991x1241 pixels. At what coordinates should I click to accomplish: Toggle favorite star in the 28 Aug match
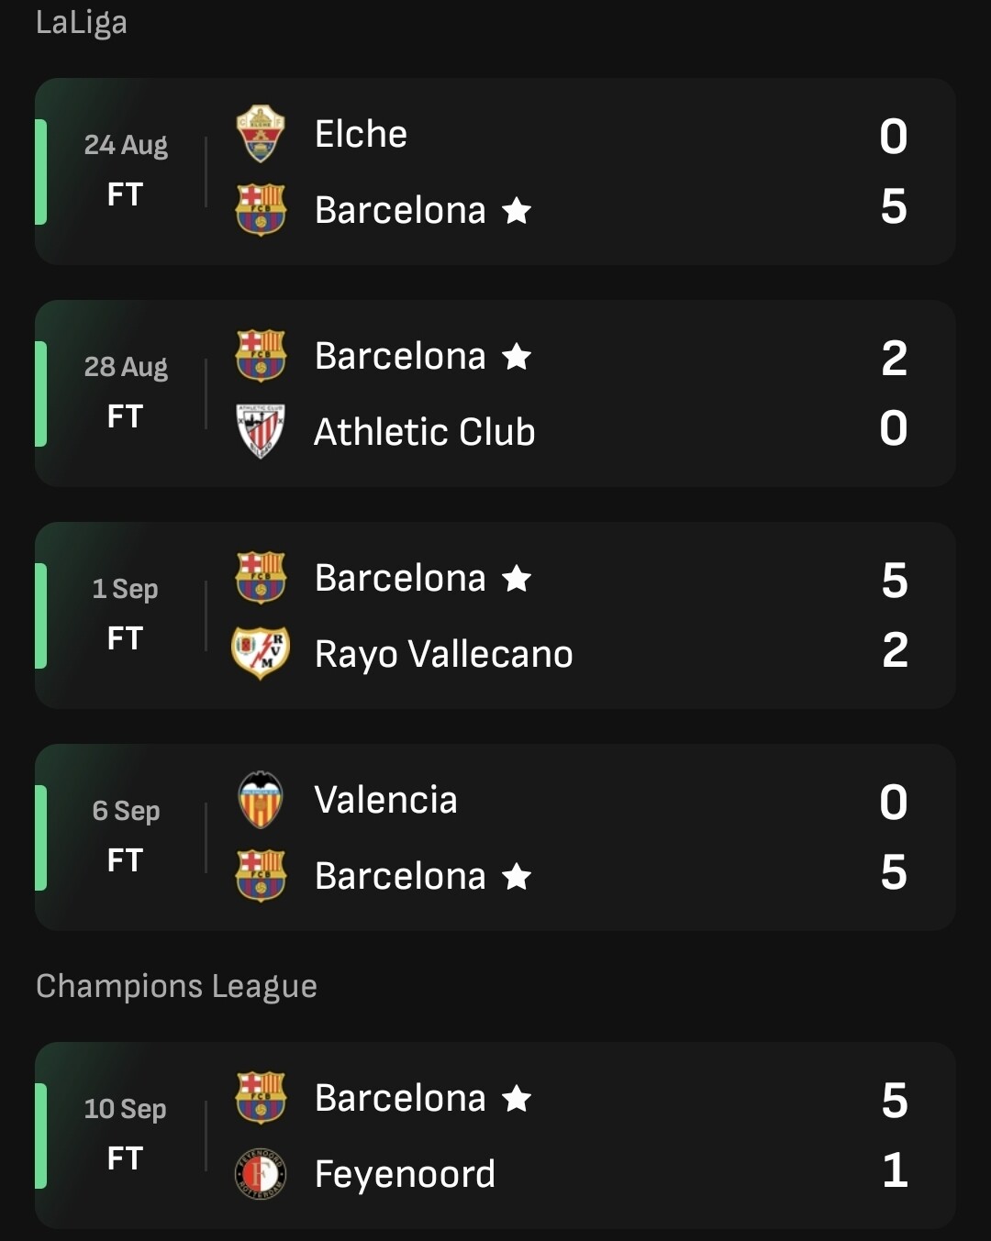[x=517, y=356]
